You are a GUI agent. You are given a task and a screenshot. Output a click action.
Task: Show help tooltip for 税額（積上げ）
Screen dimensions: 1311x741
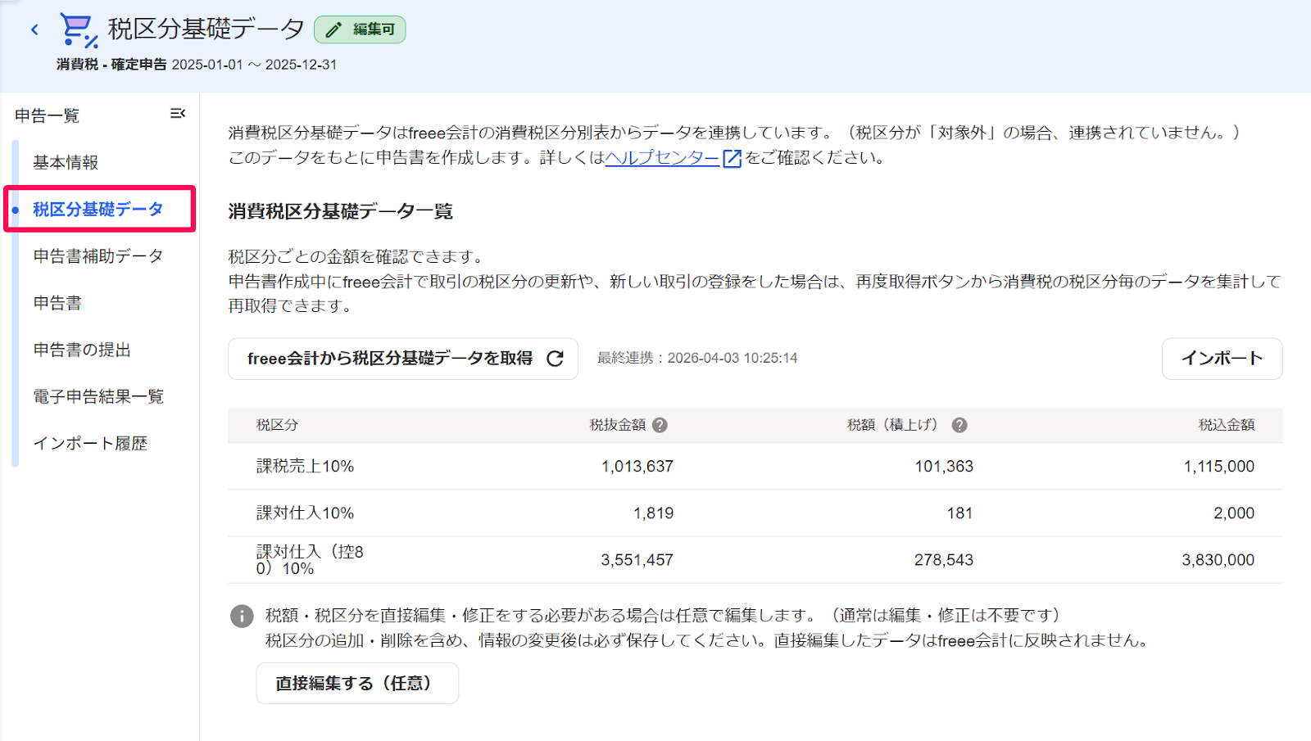tap(959, 425)
